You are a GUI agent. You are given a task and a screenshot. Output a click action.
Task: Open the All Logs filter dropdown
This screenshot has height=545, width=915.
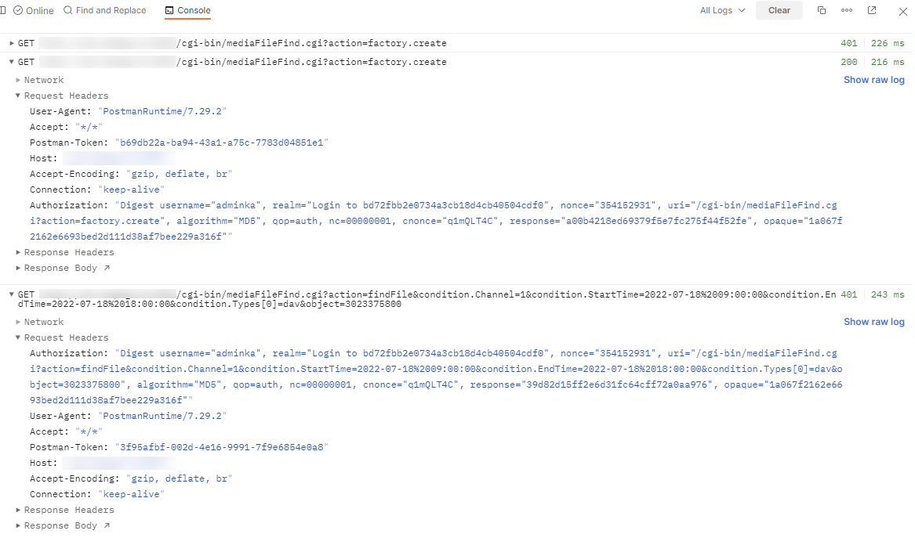click(x=721, y=10)
